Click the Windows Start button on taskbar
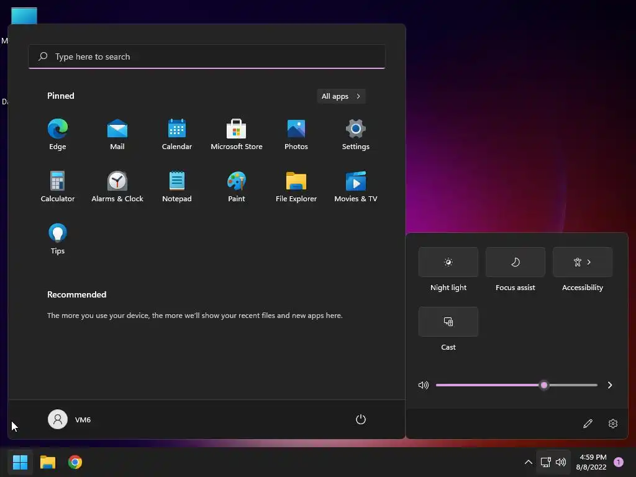636x477 pixels. tap(20, 462)
